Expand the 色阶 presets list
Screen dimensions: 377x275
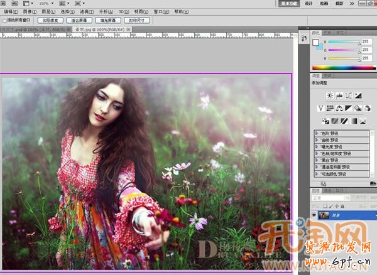point(317,133)
